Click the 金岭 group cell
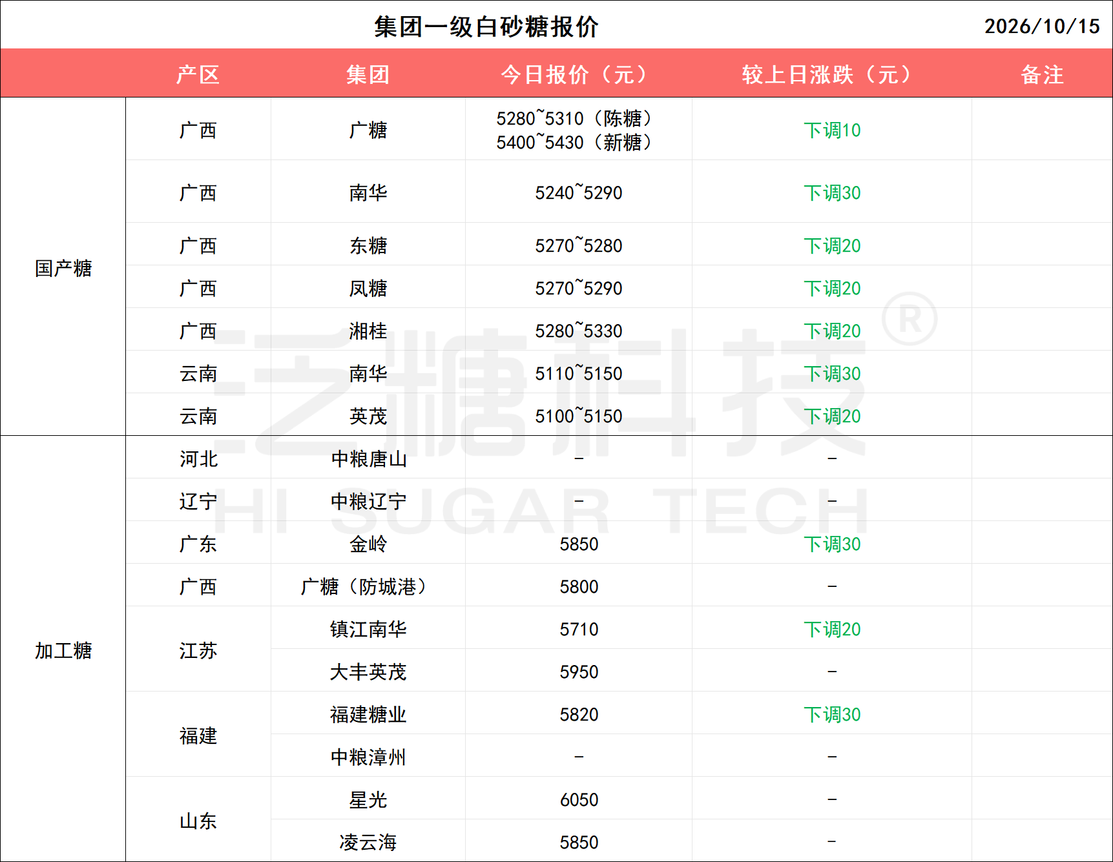This screenshot has width=1113, height=862. tap(368, 544)
